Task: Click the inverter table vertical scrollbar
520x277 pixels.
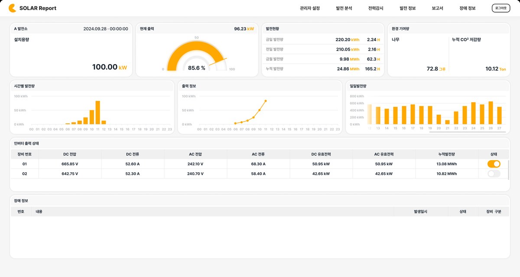Action: [x=509, y=170]
